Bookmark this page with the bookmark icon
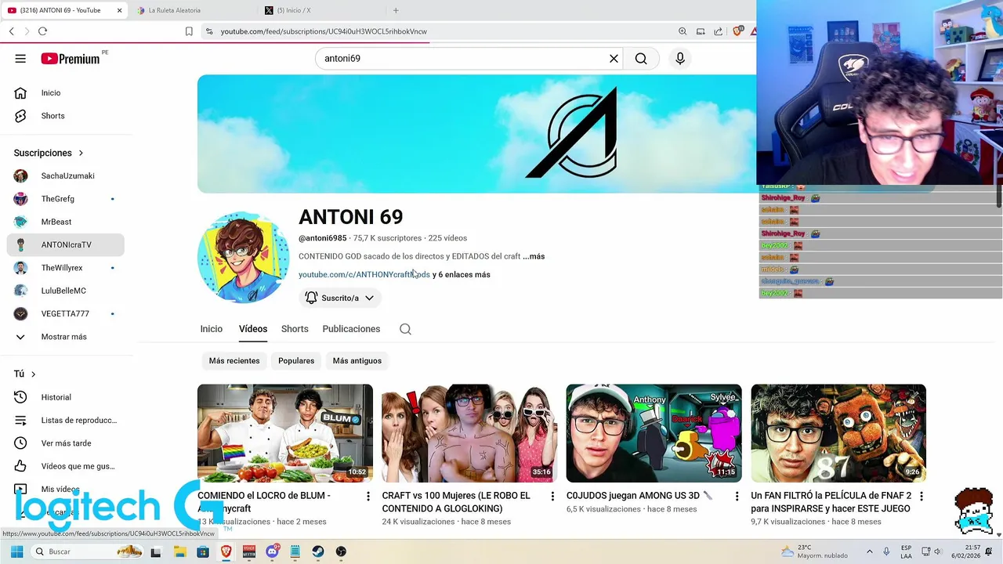This screenshot has width=1003, height=564. (x=189, y=31)
